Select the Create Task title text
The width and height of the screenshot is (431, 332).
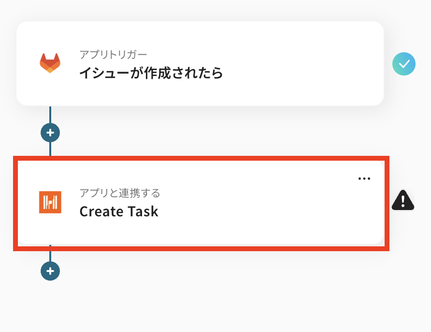[119, 211]
